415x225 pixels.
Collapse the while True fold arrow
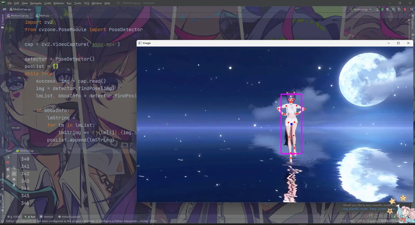pos(23,74)
